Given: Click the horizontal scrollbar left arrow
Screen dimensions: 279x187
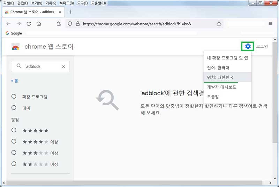Looking at the screenshot, I should coord(4,183).
